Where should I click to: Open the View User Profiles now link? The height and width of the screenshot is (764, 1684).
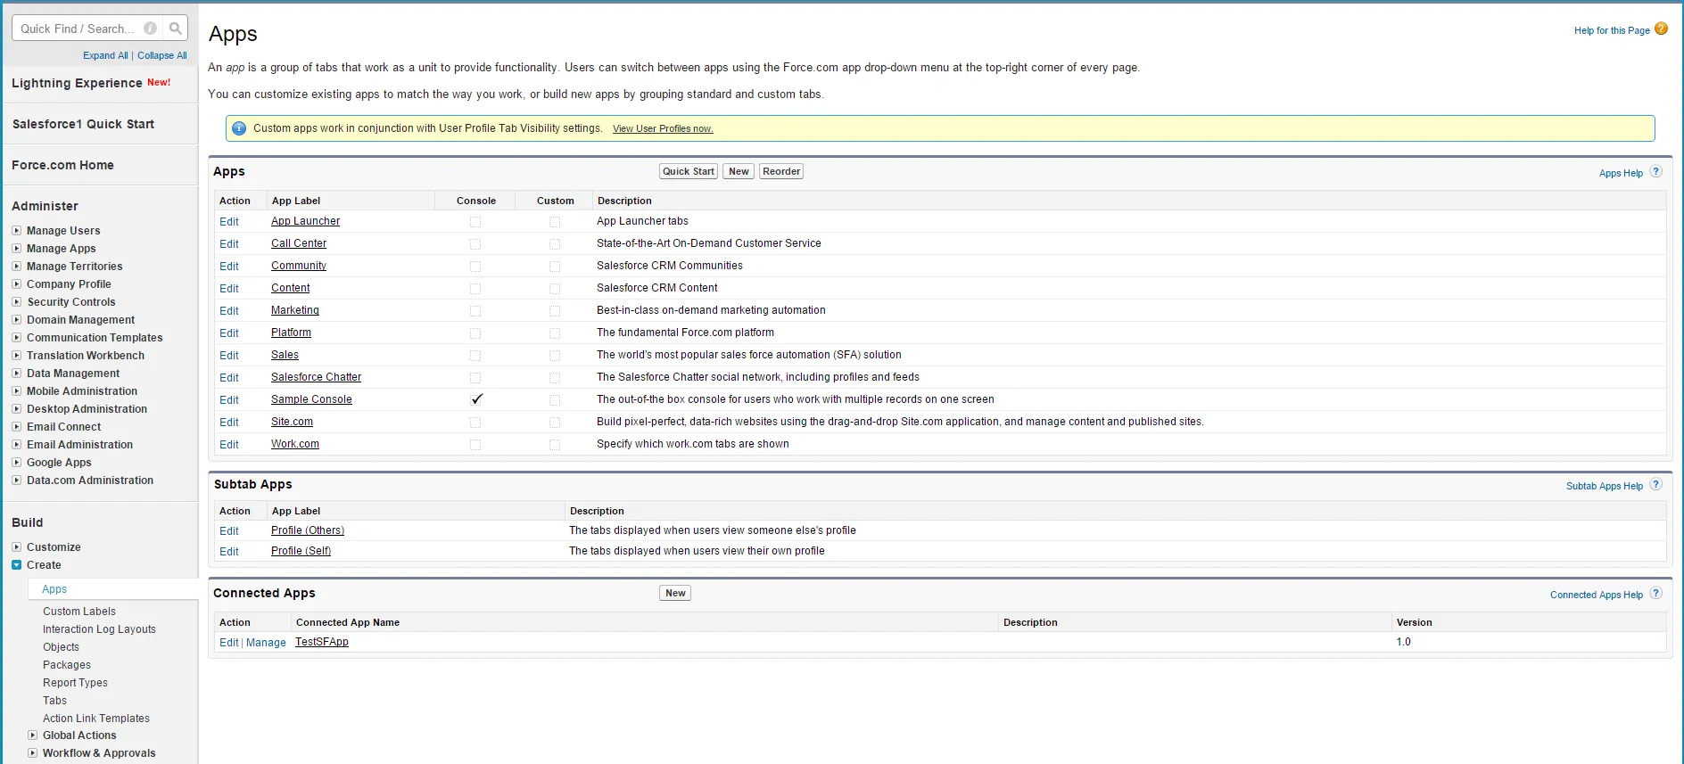click(663, 129)
